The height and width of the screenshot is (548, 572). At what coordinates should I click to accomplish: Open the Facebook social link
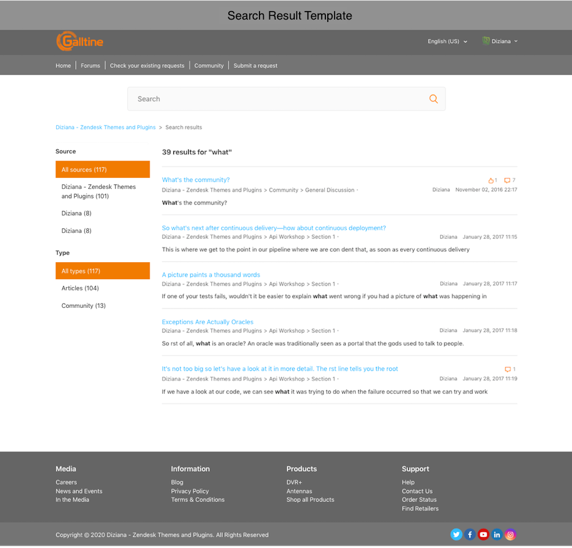click(x=470, y=535)
